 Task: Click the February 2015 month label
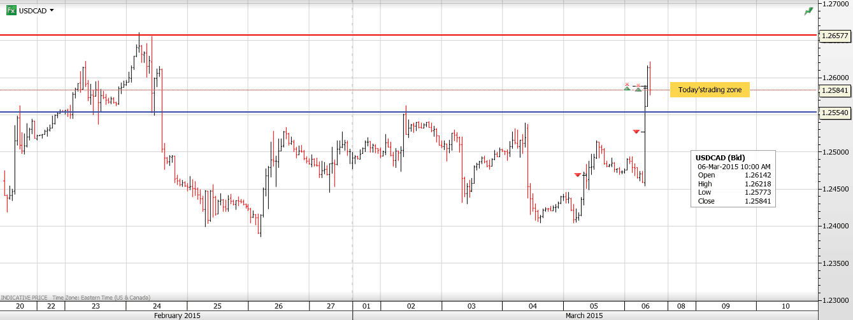pos(176,316)
